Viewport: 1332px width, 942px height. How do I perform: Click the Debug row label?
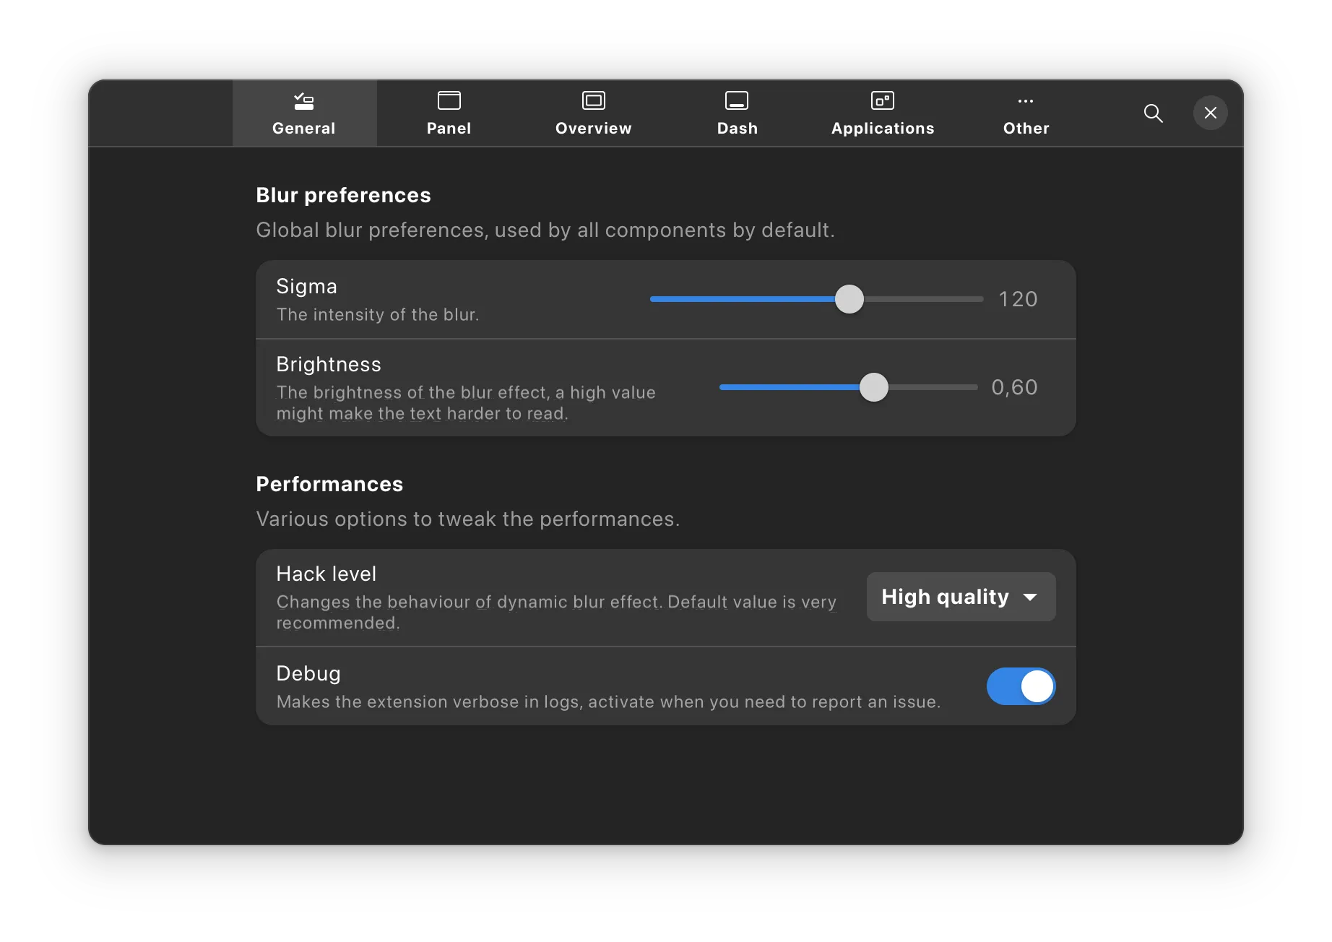[308, 673]
